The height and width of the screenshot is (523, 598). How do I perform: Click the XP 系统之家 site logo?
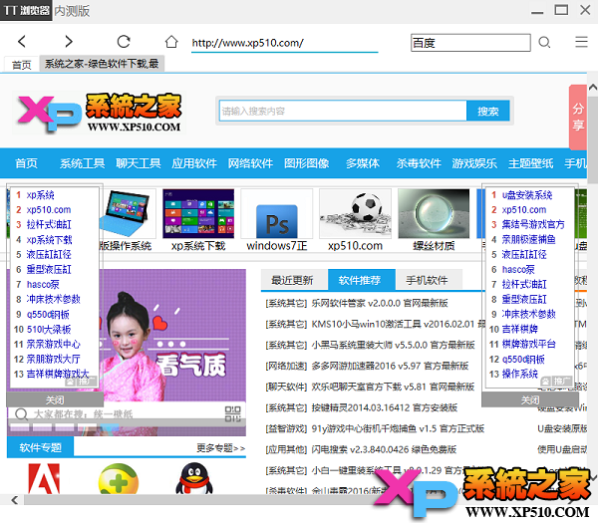click(x=100, y=113)
